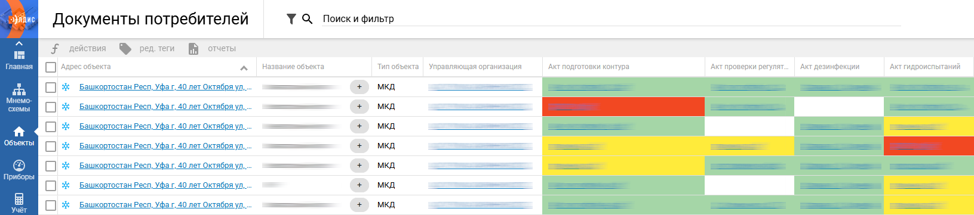This screenshot has height=215, width=974.
Task: Collapse sidebar with the top chevron
Action: [x=19, y=43]
